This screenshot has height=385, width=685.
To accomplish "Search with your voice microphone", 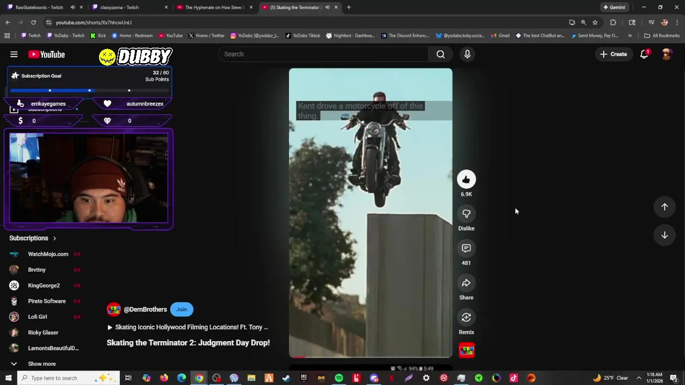I will click(x=467, y=54).
